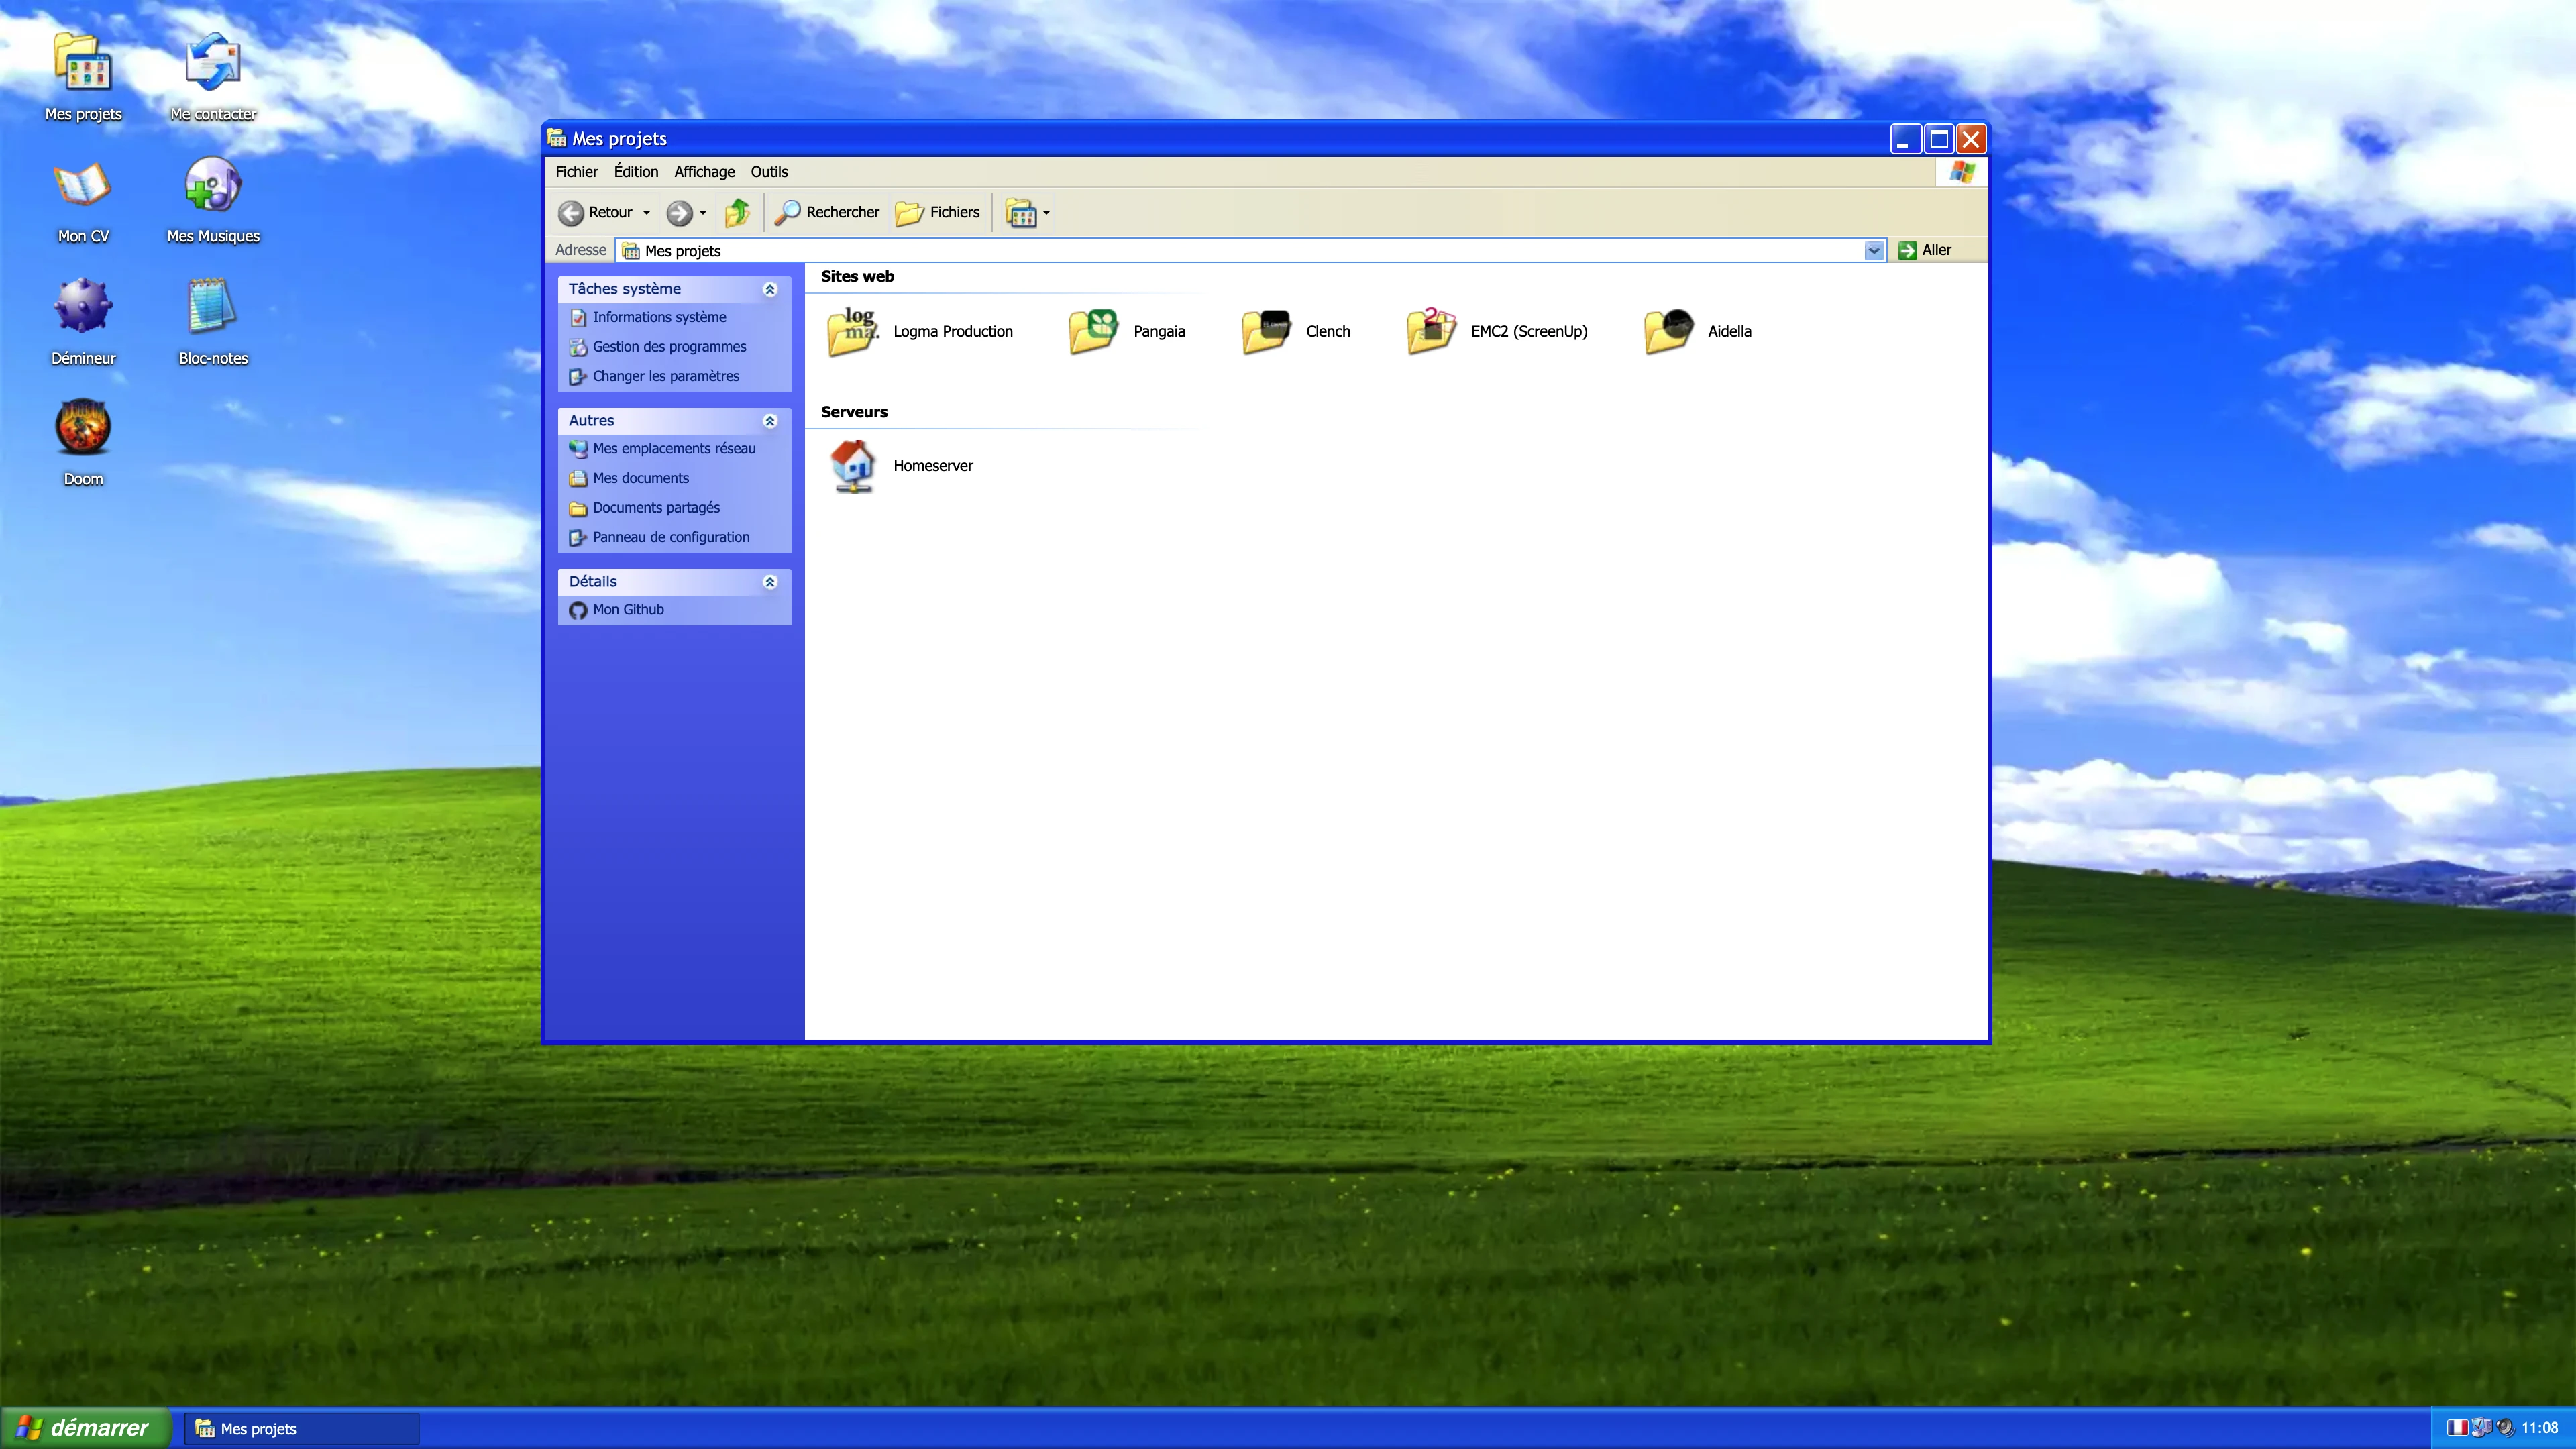Viewport: 2576px width, 1449px height.
Task: Click the green Up folder toolbar icon
Action: pos(737,212)
